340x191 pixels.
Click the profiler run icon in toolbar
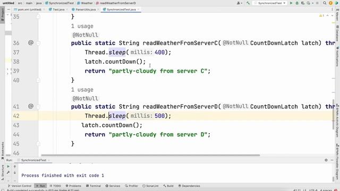point(308,3)
